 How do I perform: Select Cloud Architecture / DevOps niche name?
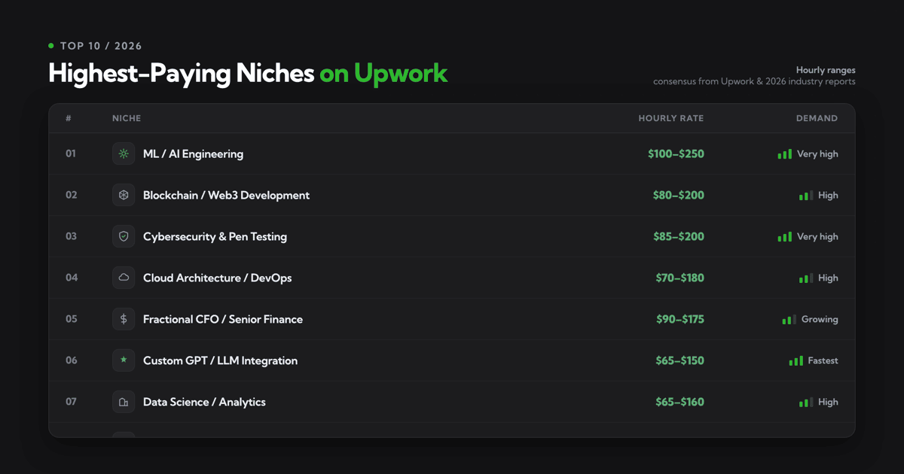click(x=217, y=278)
